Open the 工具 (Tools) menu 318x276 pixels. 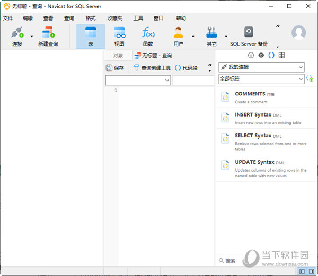point(138,18)
